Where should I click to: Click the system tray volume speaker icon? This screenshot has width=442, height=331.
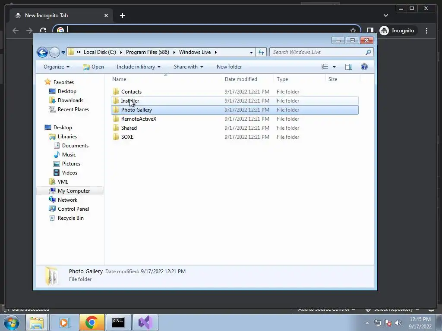[398, 323]
